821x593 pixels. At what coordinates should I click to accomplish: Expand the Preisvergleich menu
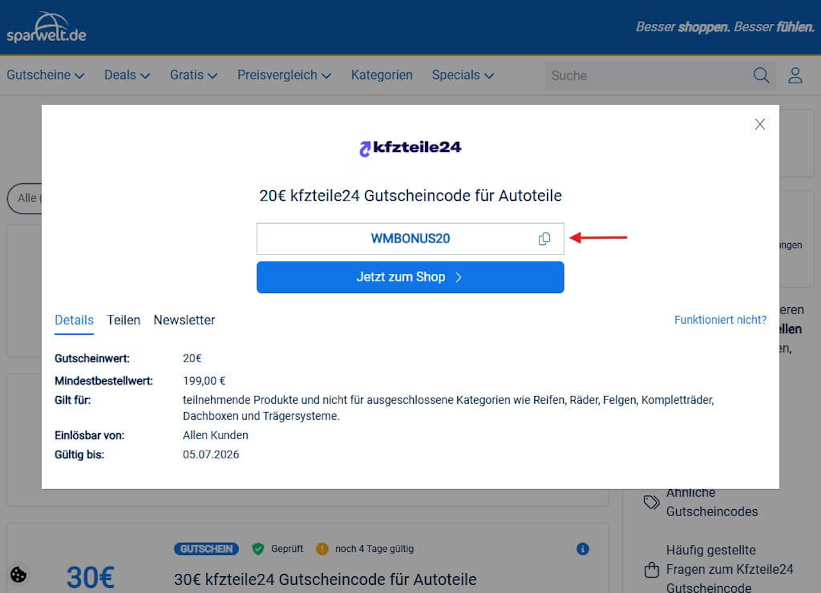coord(284,75)
